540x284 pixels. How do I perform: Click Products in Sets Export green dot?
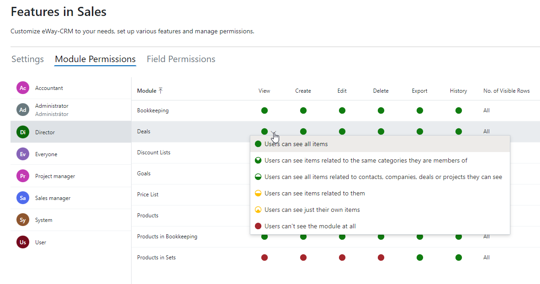pyautogui.click(x=420, y=258)
